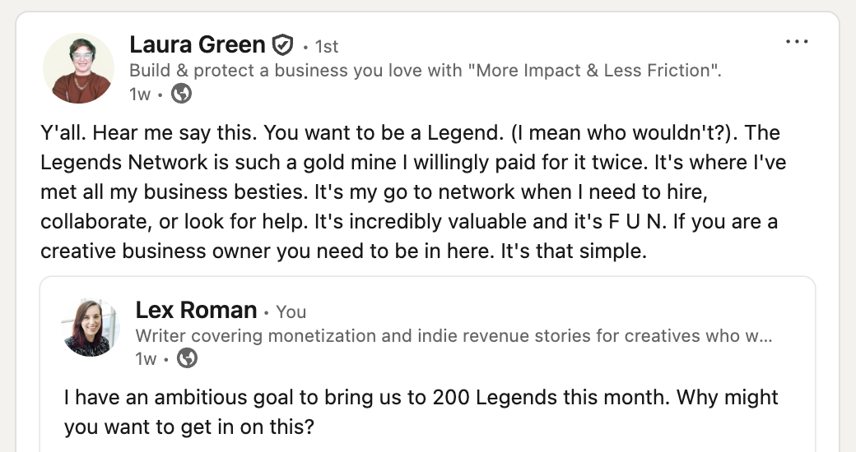This screenshot has width=856, height=452.
Task: Open Laura Green's profile picture
Action: pos(79,68)
